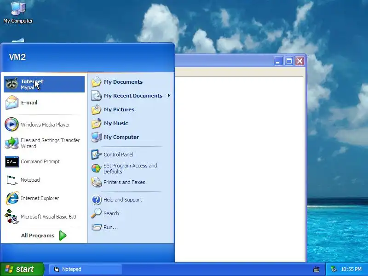The width and height of the screenshot is (368, 276).
Task: Open the My Pictures folder icon
Action: [x=96, y=109]
